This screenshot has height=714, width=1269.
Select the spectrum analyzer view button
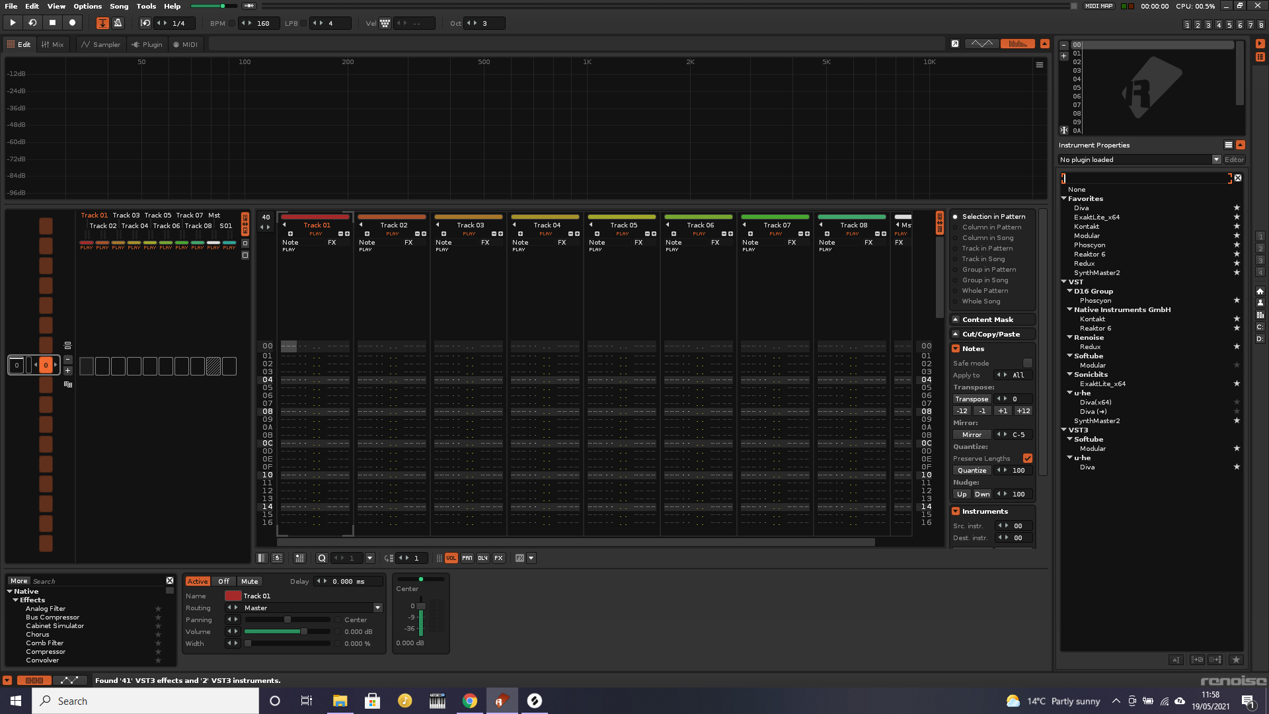click(x=1018, y=44)
